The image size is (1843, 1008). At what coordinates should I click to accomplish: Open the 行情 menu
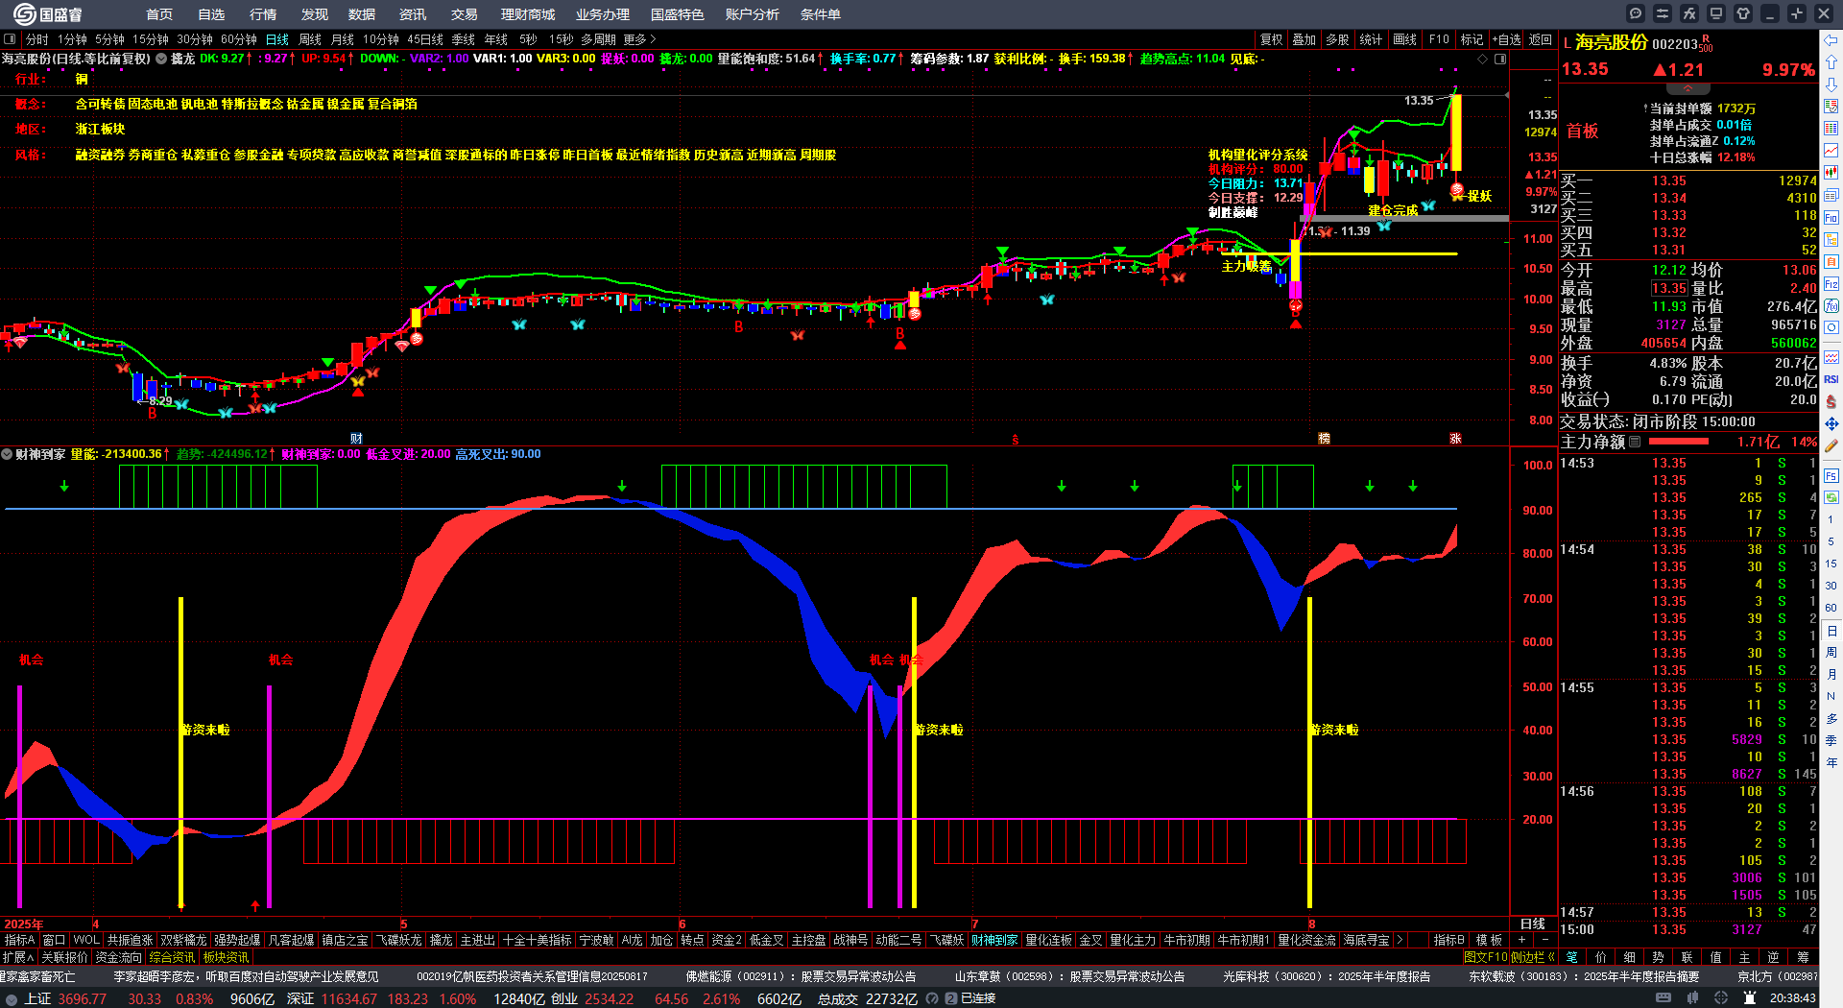(x=263, y=14)
